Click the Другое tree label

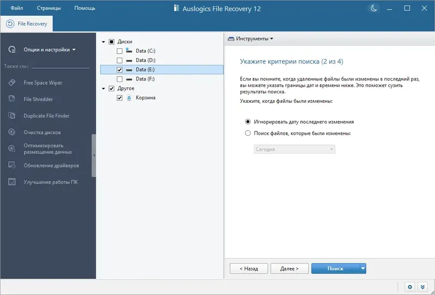click(x=126, y=89)
